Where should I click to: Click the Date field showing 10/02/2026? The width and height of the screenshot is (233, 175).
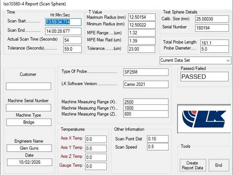click(30, 162)
